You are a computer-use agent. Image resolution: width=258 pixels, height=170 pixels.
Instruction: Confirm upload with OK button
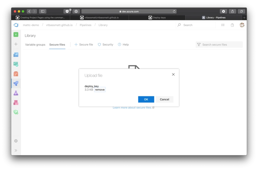coord(146,99)
